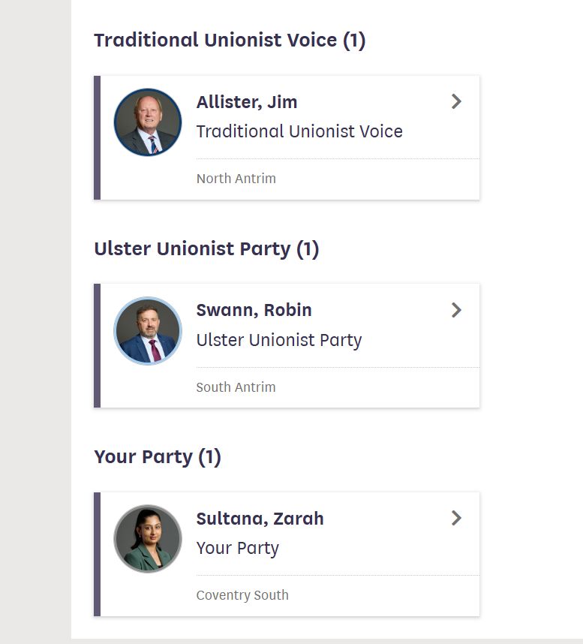The width and height of the screenshot is (583, 644).
Task: Open the chevron arrow on Jim Allister's card
Action: point(456,102)
